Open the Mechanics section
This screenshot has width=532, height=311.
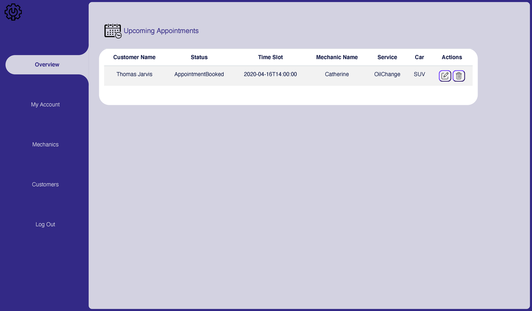45,144
